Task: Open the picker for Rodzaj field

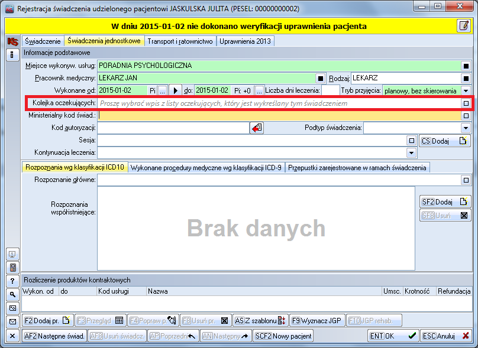Action: click(466, 78)
